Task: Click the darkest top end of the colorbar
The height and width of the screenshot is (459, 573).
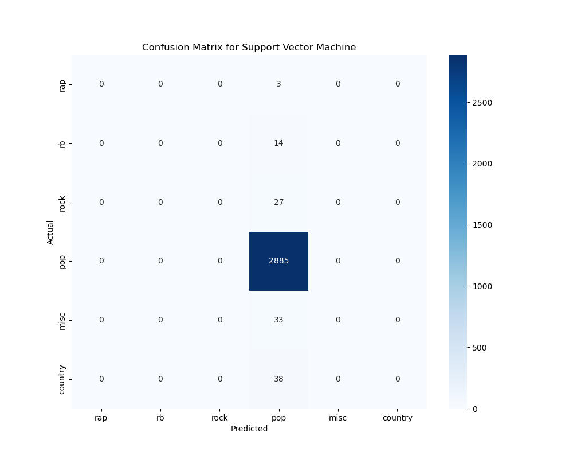Action: point(458,57)
